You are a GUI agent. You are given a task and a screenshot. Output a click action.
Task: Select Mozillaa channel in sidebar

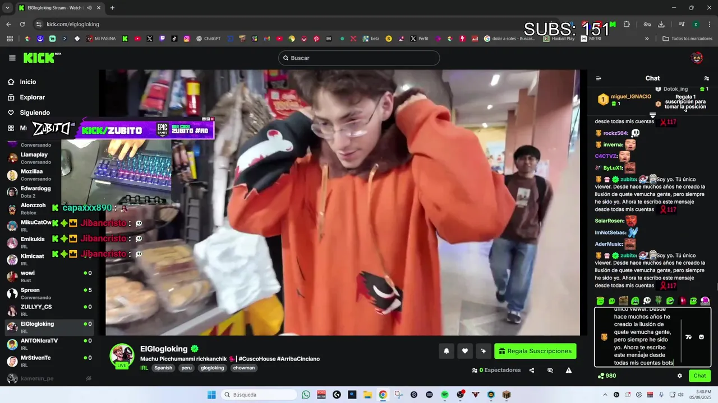click(x=49, y=175)
